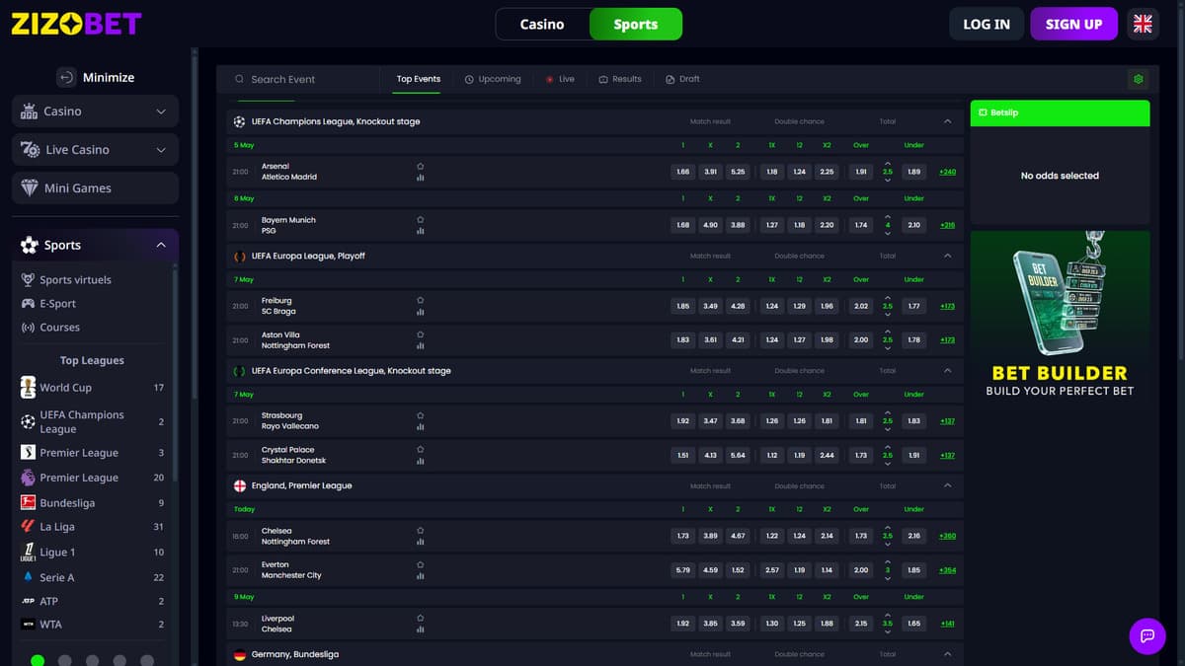Collapse UEFA Europa League Playoff section
This screenshot has height=666, width=1185.
948,256
